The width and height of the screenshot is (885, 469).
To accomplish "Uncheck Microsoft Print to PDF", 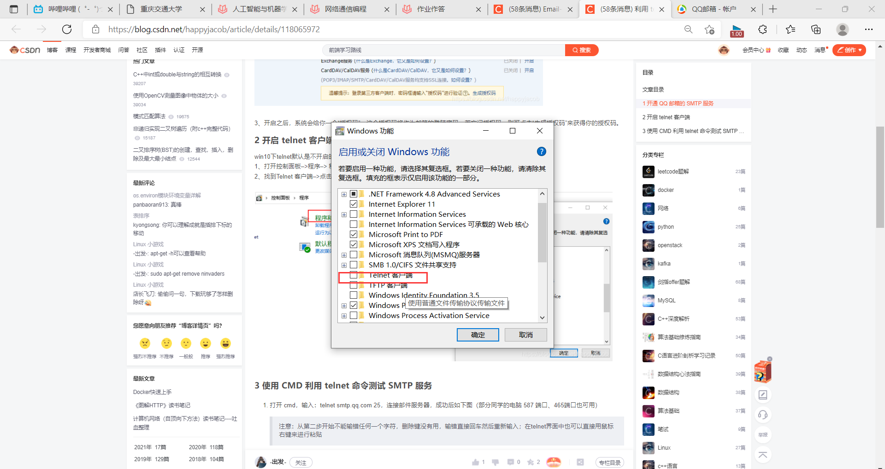I will 354,234.
